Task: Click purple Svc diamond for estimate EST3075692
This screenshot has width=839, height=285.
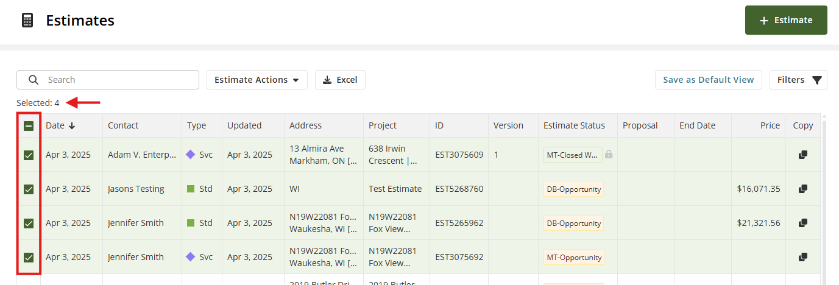Action: pyautogui.click(x=190, y=257)
